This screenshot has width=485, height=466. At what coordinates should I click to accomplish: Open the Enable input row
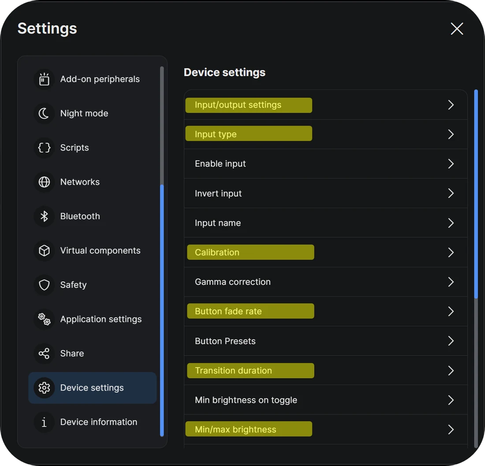(326, 164)
